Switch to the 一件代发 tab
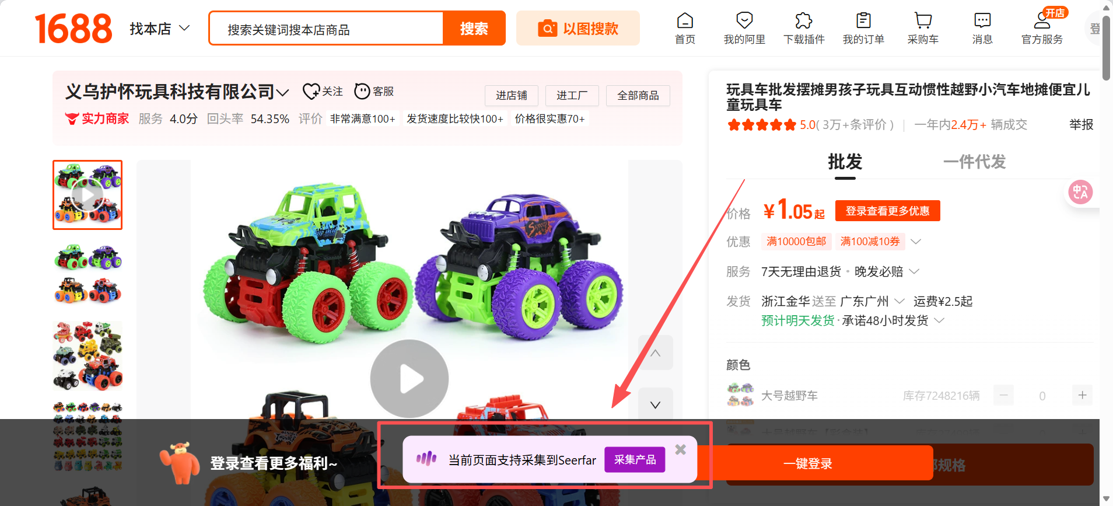The width and height of the screenshot is (1113, 506). click(974, 162)
